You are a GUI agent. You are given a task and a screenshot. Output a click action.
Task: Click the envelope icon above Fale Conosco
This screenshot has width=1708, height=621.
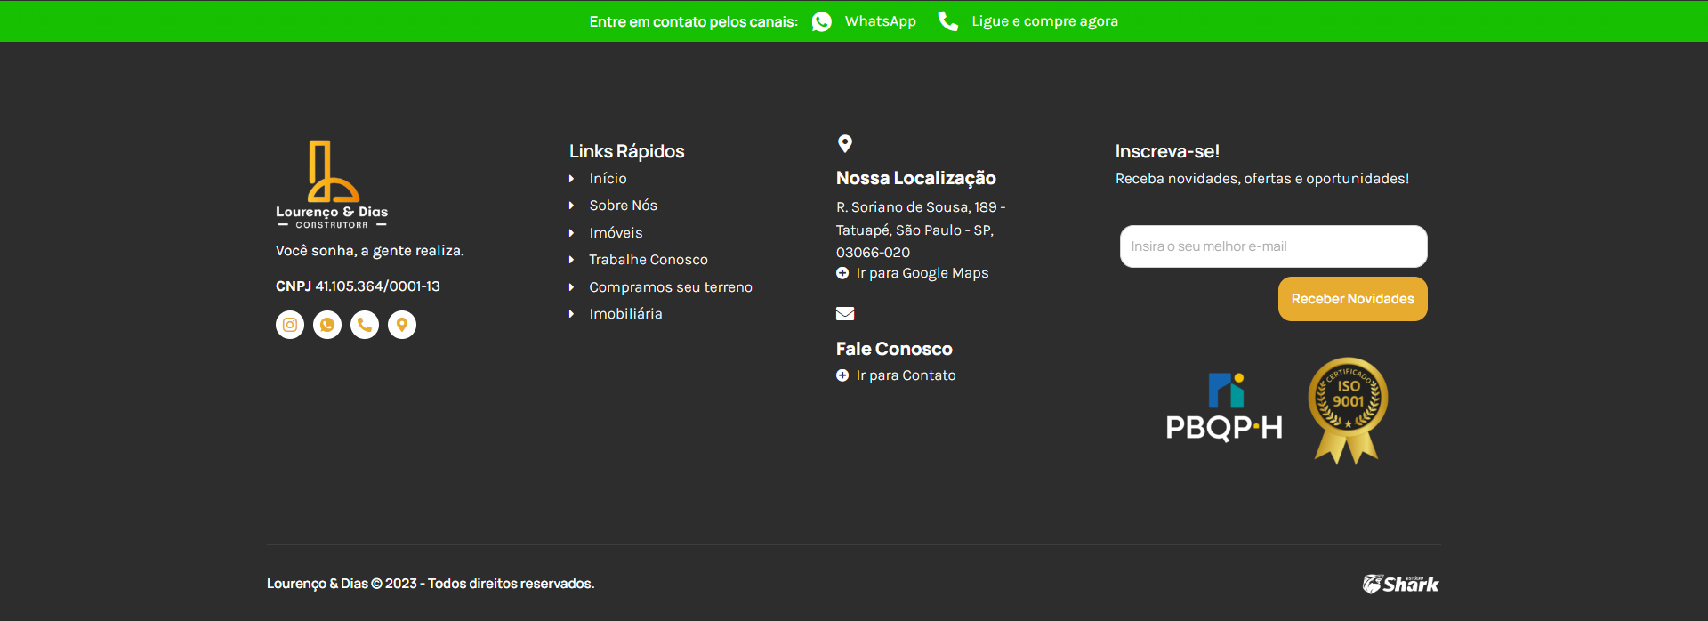(845, 313)
